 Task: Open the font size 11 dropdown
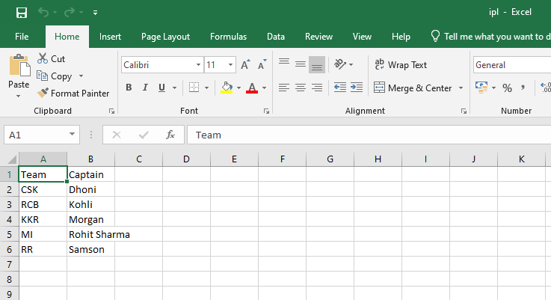(230, 64)
